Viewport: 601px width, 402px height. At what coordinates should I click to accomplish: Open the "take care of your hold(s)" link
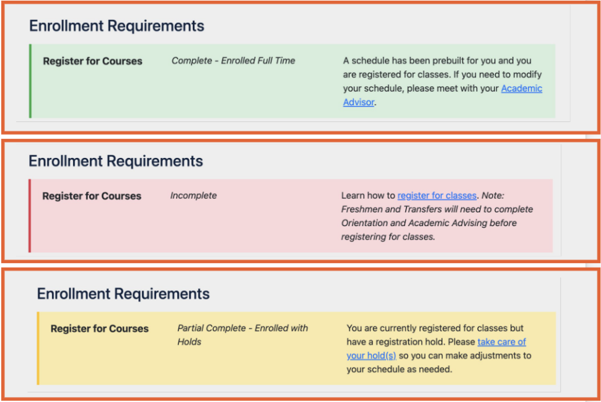[x=501, y=342]
